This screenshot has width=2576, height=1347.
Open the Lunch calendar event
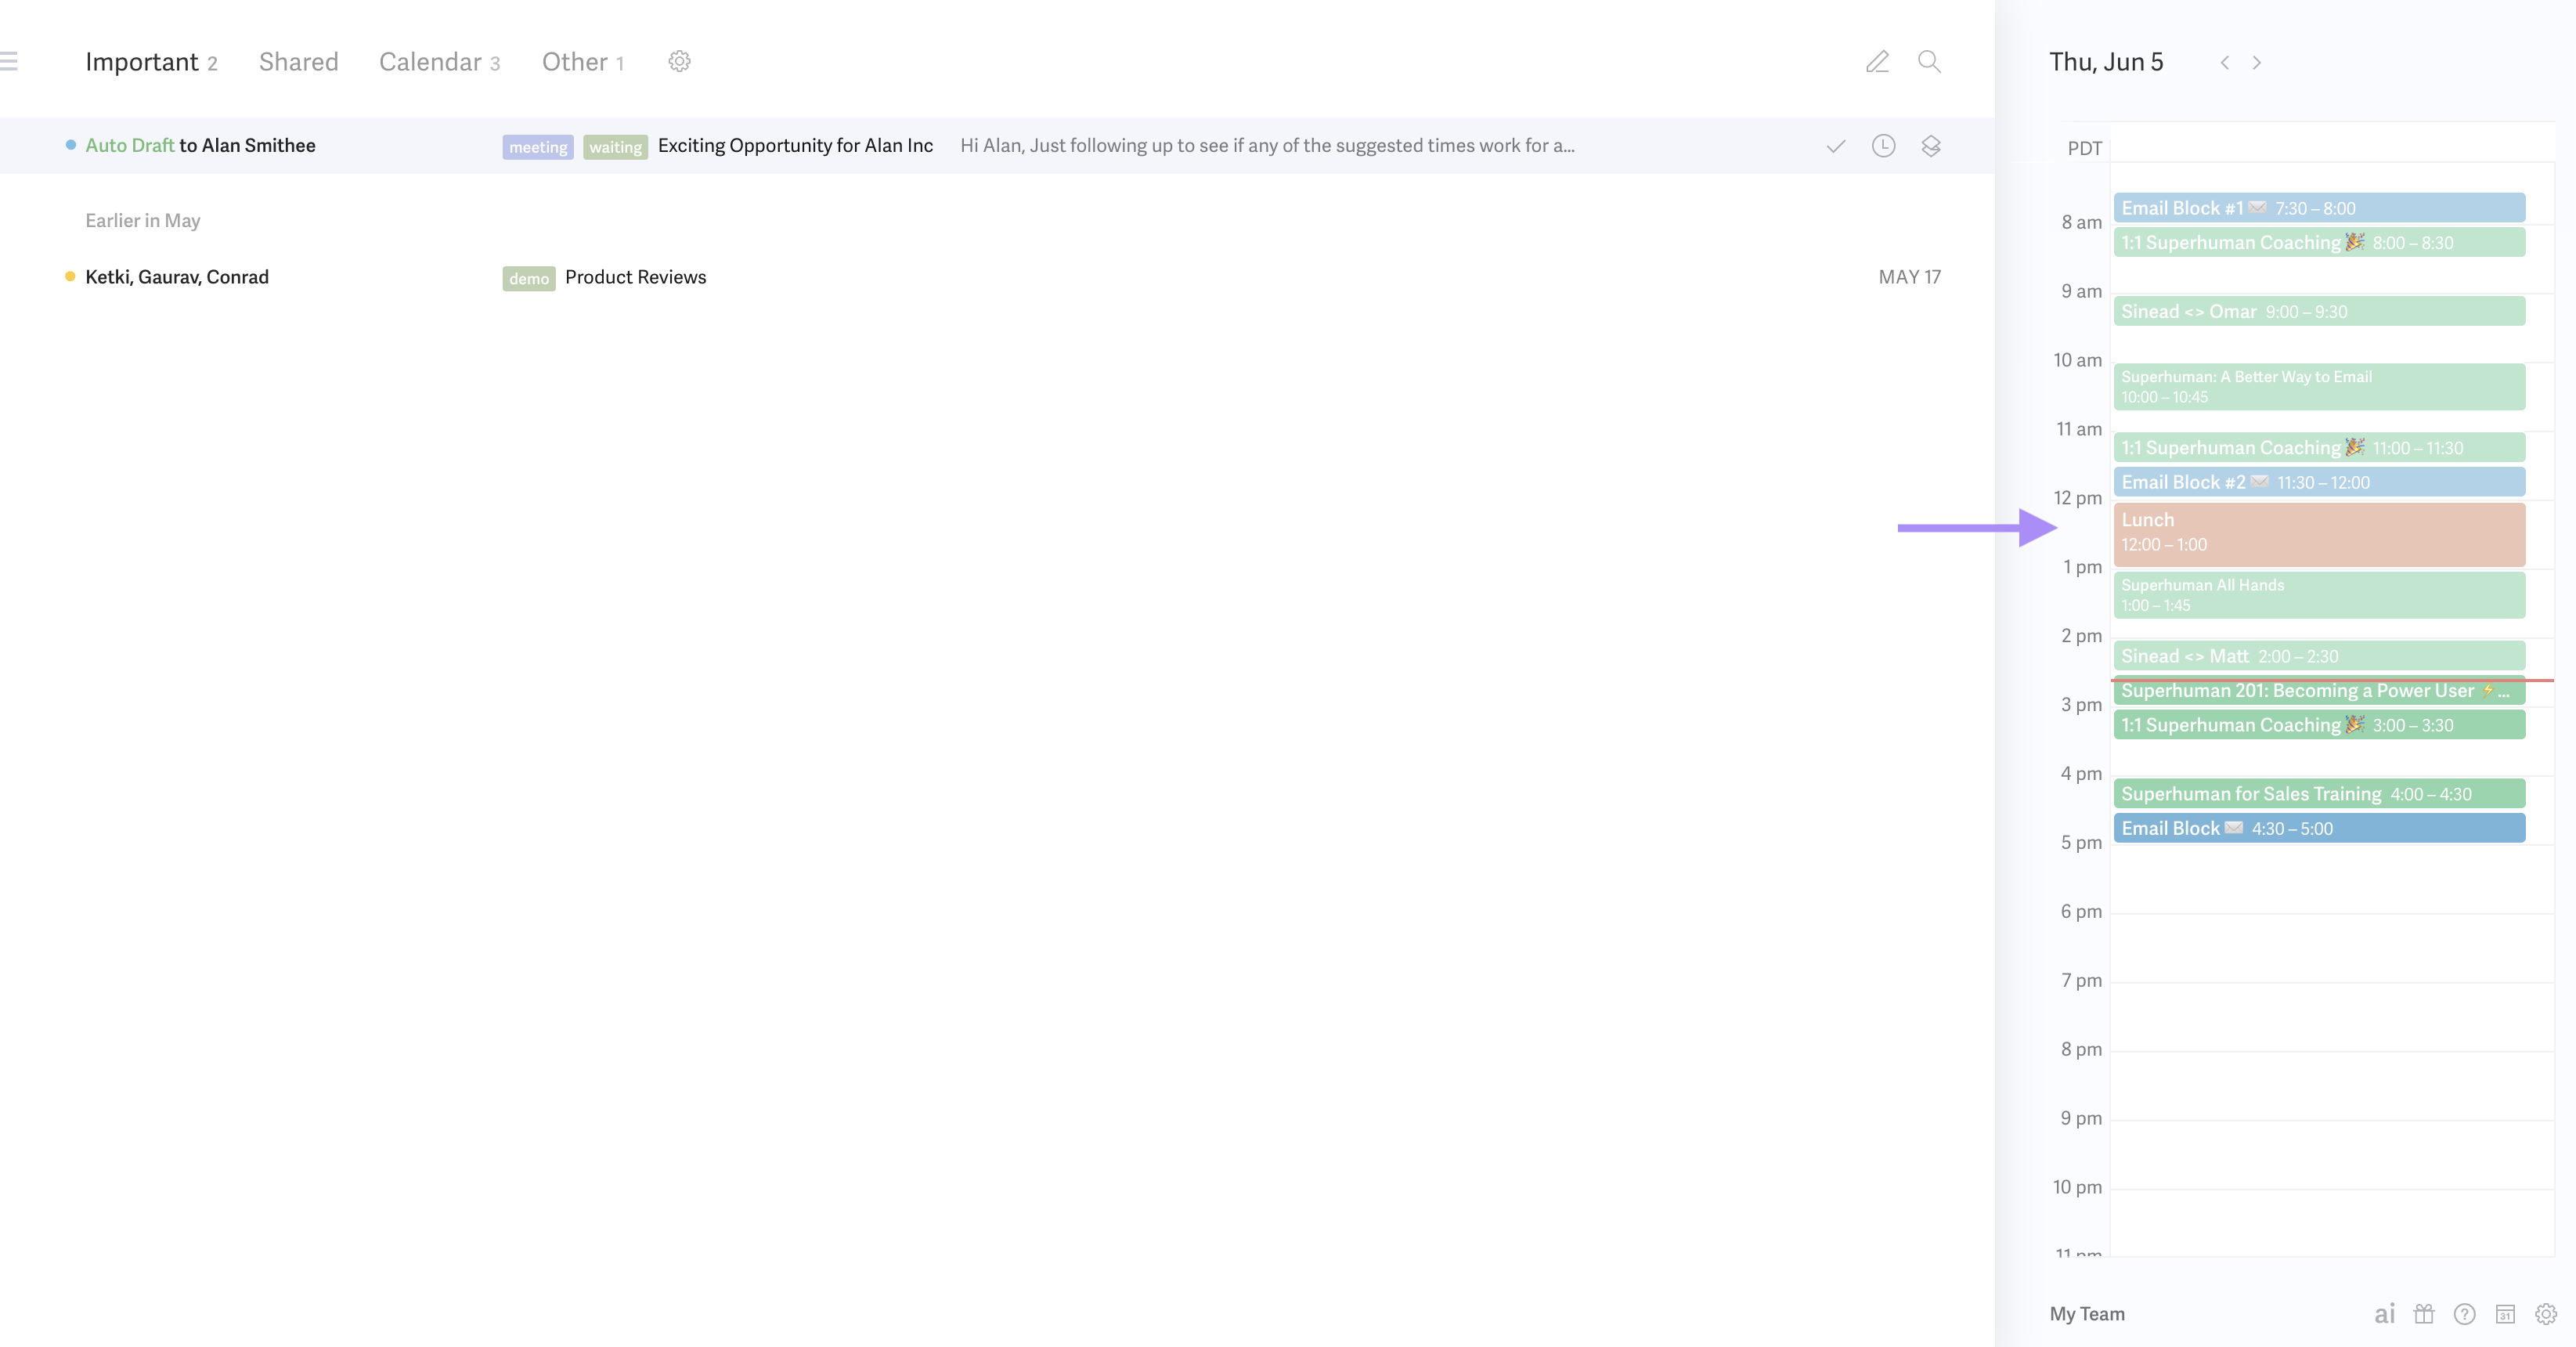pos(2318,533)
